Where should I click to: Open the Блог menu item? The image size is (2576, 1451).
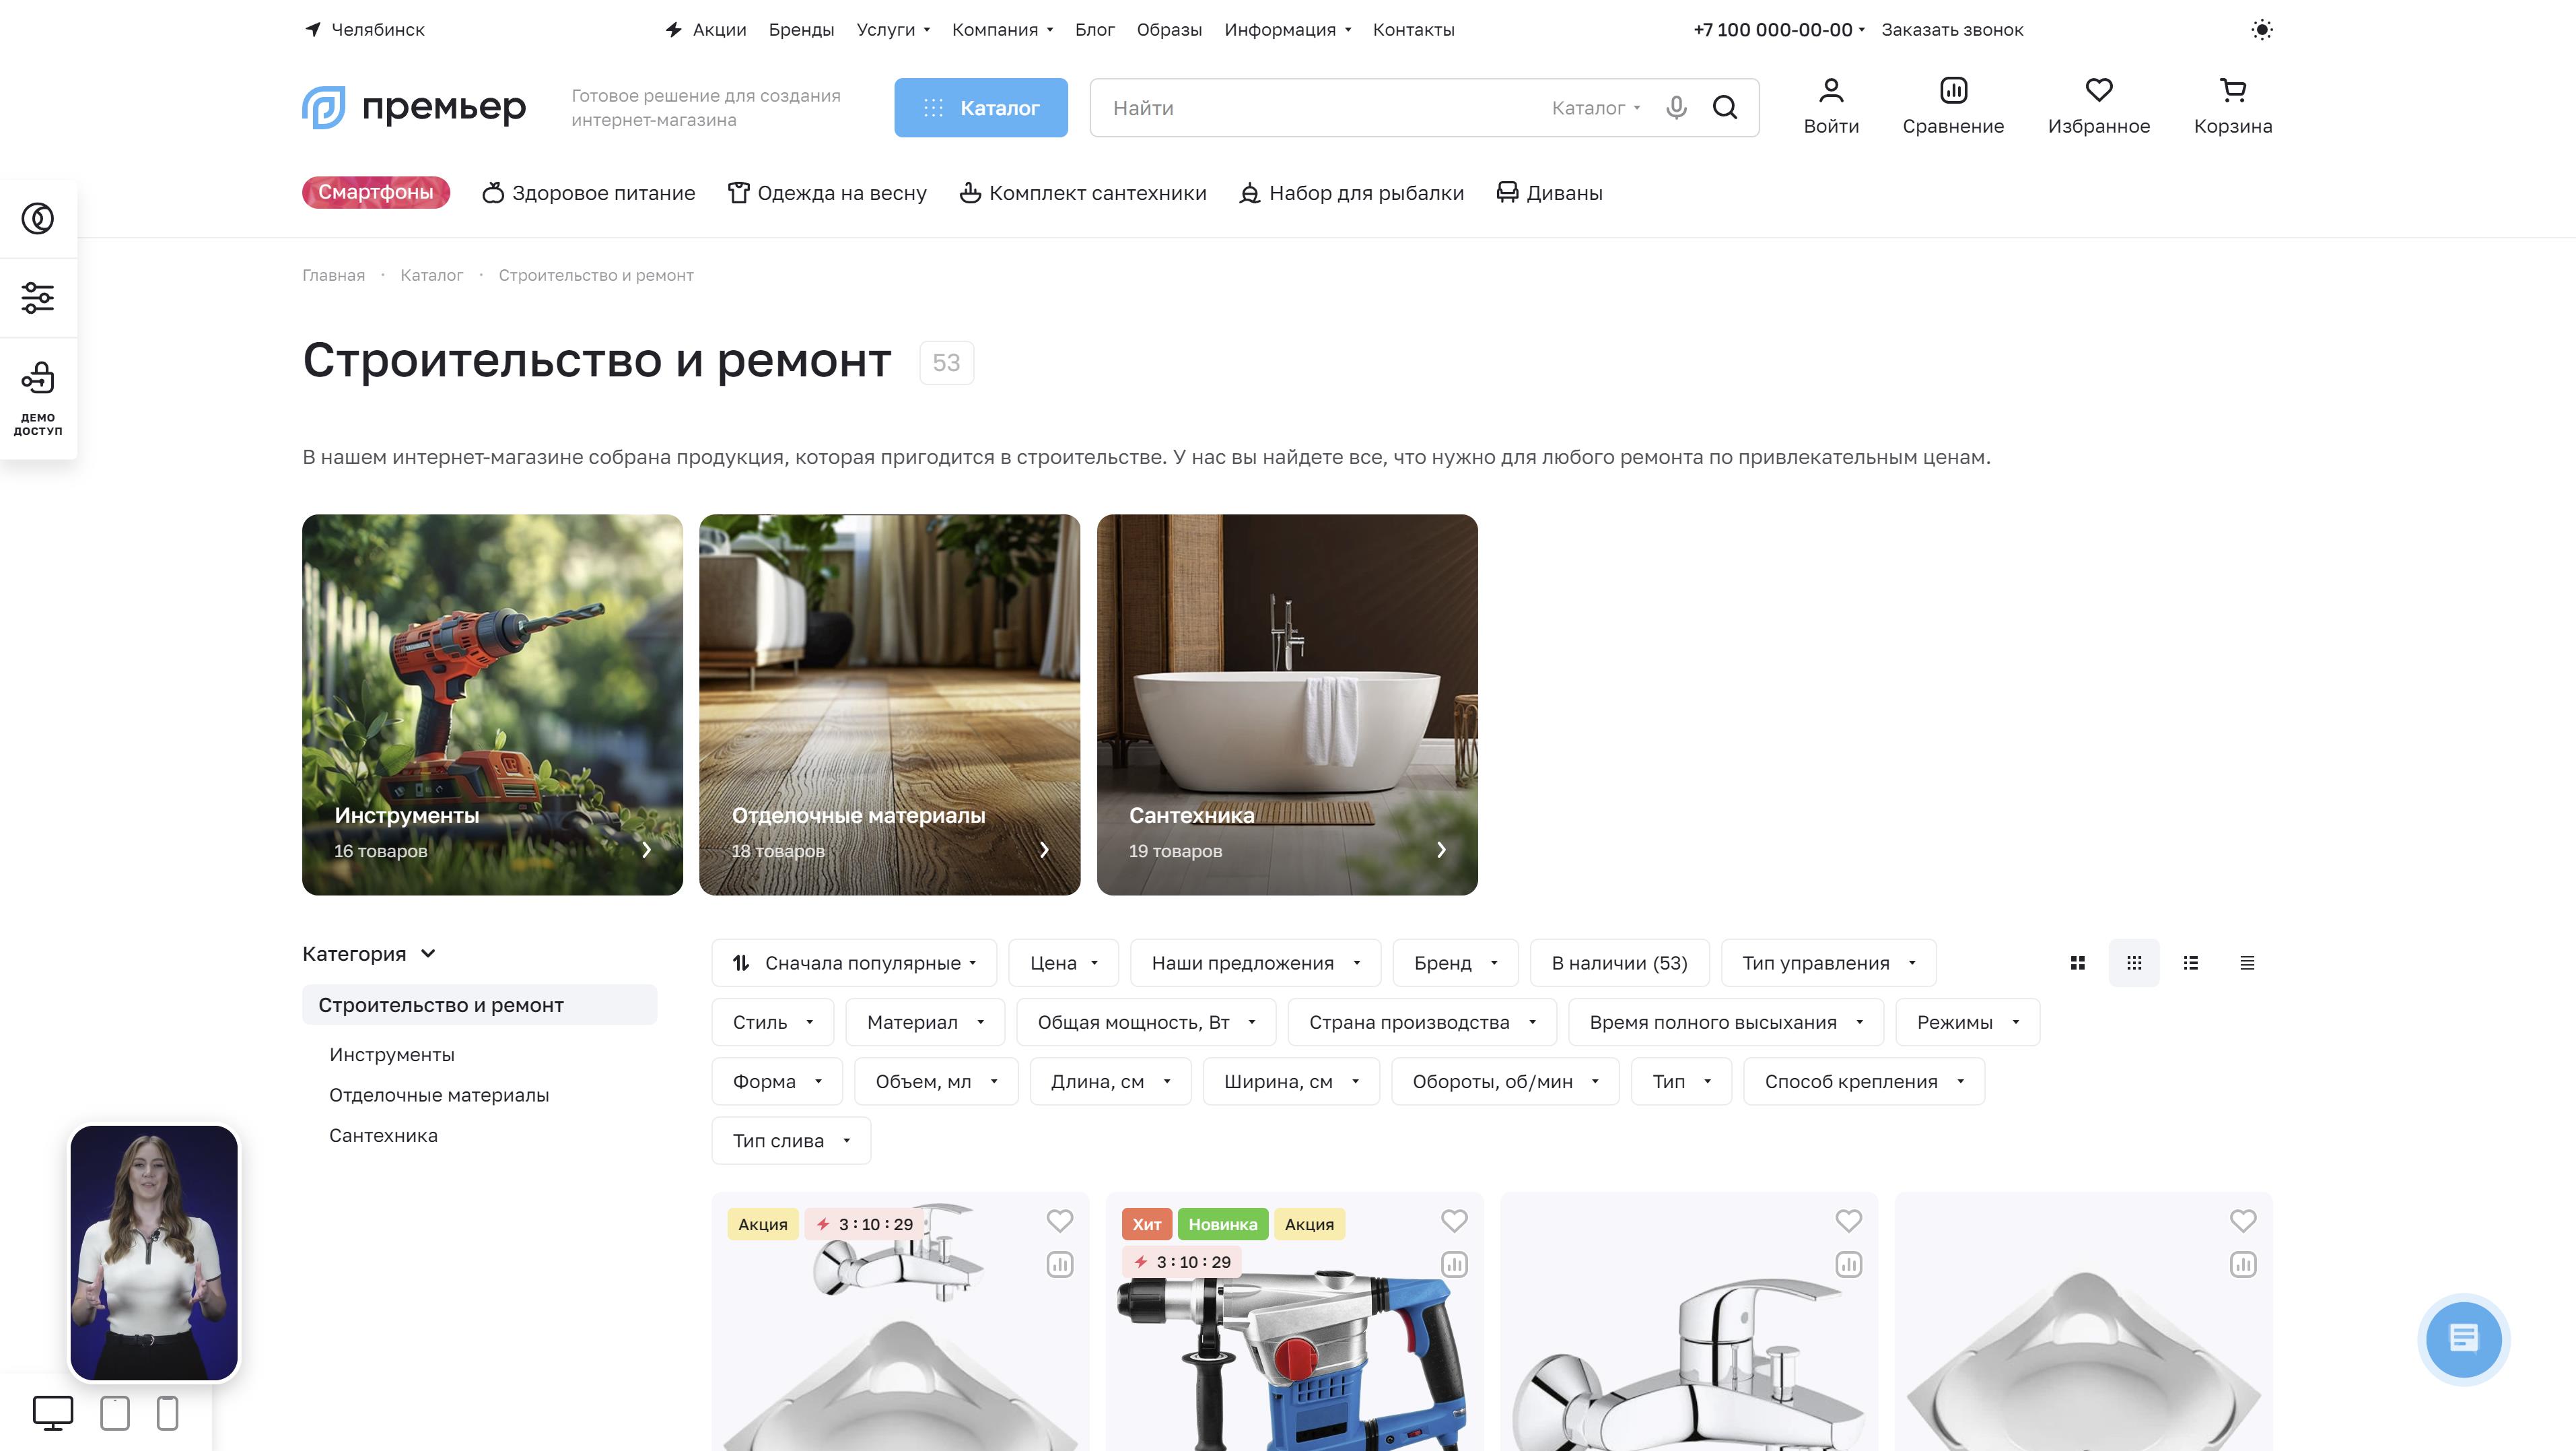(1094, 30)
